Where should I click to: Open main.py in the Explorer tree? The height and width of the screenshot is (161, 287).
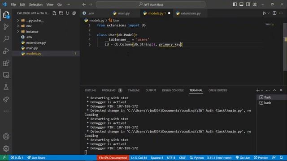[x=32, y=48]
